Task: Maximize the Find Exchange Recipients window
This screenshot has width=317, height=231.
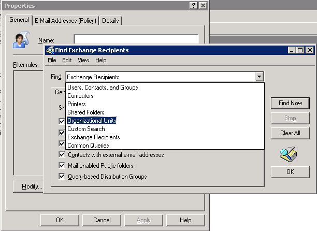Action: (x=300, y=50)
